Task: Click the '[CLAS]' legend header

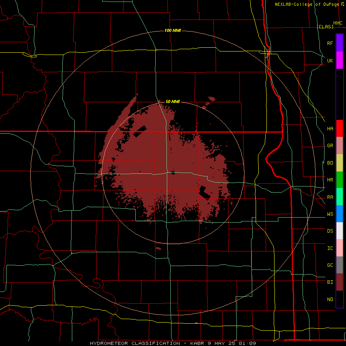Action: [x=325, y=27]
